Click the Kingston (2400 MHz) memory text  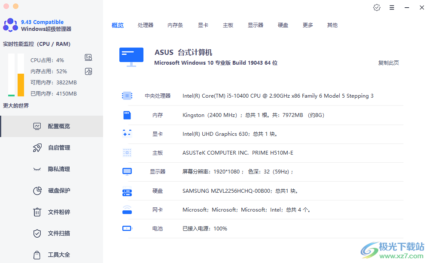pyautogui.click(x=253, y=115)
